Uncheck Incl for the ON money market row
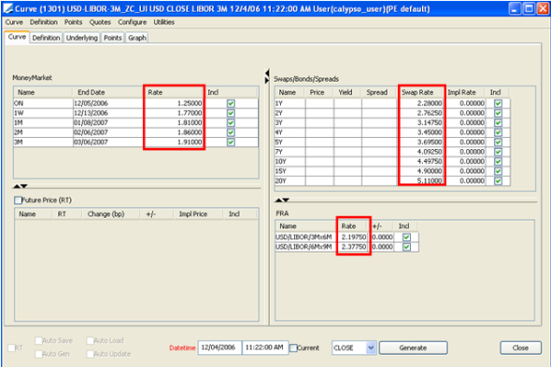Viewport: 551px width, 367px height. (x=231, y=103)
